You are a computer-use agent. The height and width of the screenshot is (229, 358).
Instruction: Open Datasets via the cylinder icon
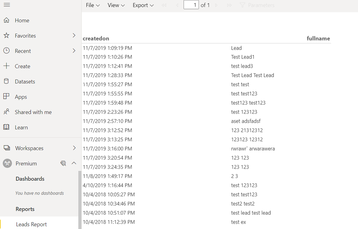point(6,81)
